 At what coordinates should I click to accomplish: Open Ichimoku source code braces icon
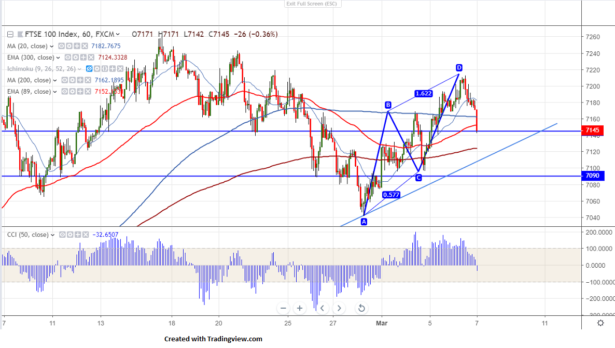[x=105, y=69]
